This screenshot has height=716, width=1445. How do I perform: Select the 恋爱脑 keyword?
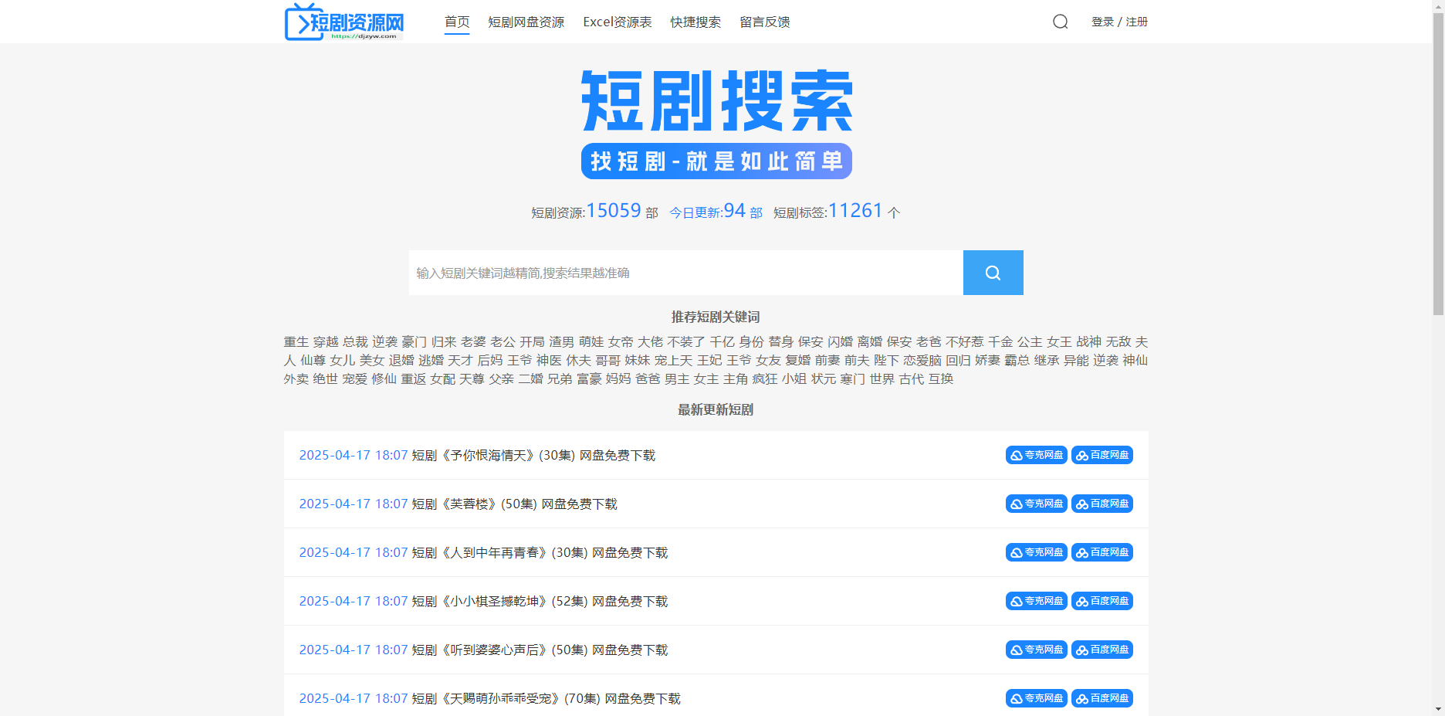(922, 360)
